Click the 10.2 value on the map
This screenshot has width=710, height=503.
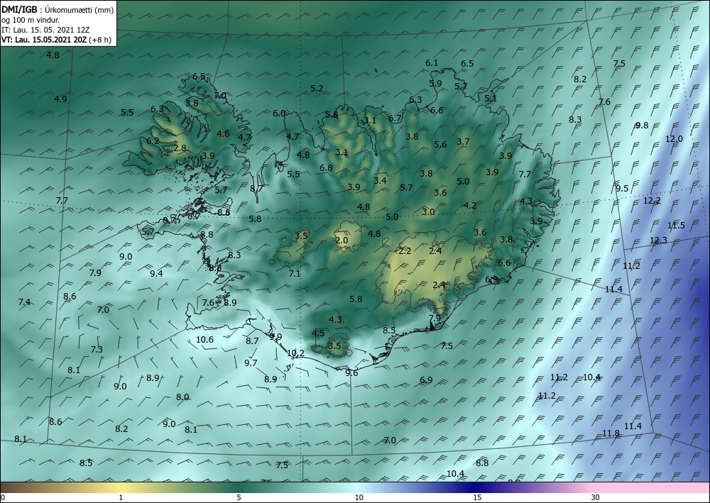(295, 353)
